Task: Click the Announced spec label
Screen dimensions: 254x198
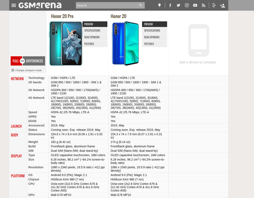Action: click(36, 125)
